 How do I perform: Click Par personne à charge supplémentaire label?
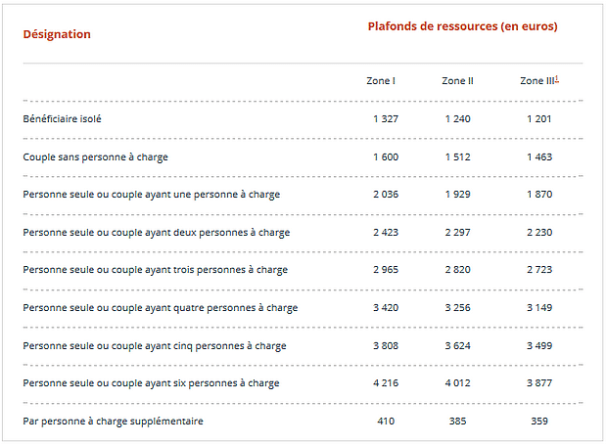coord(113,421)
